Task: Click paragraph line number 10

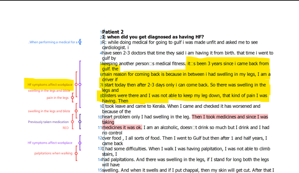Action: point(100,117)
